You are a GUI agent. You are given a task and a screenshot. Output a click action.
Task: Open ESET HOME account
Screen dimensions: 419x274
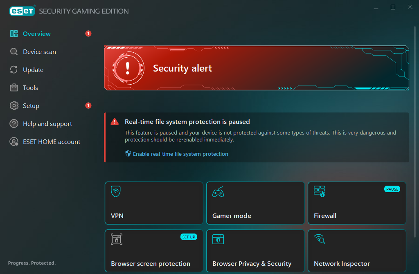(x=51, y=141)
